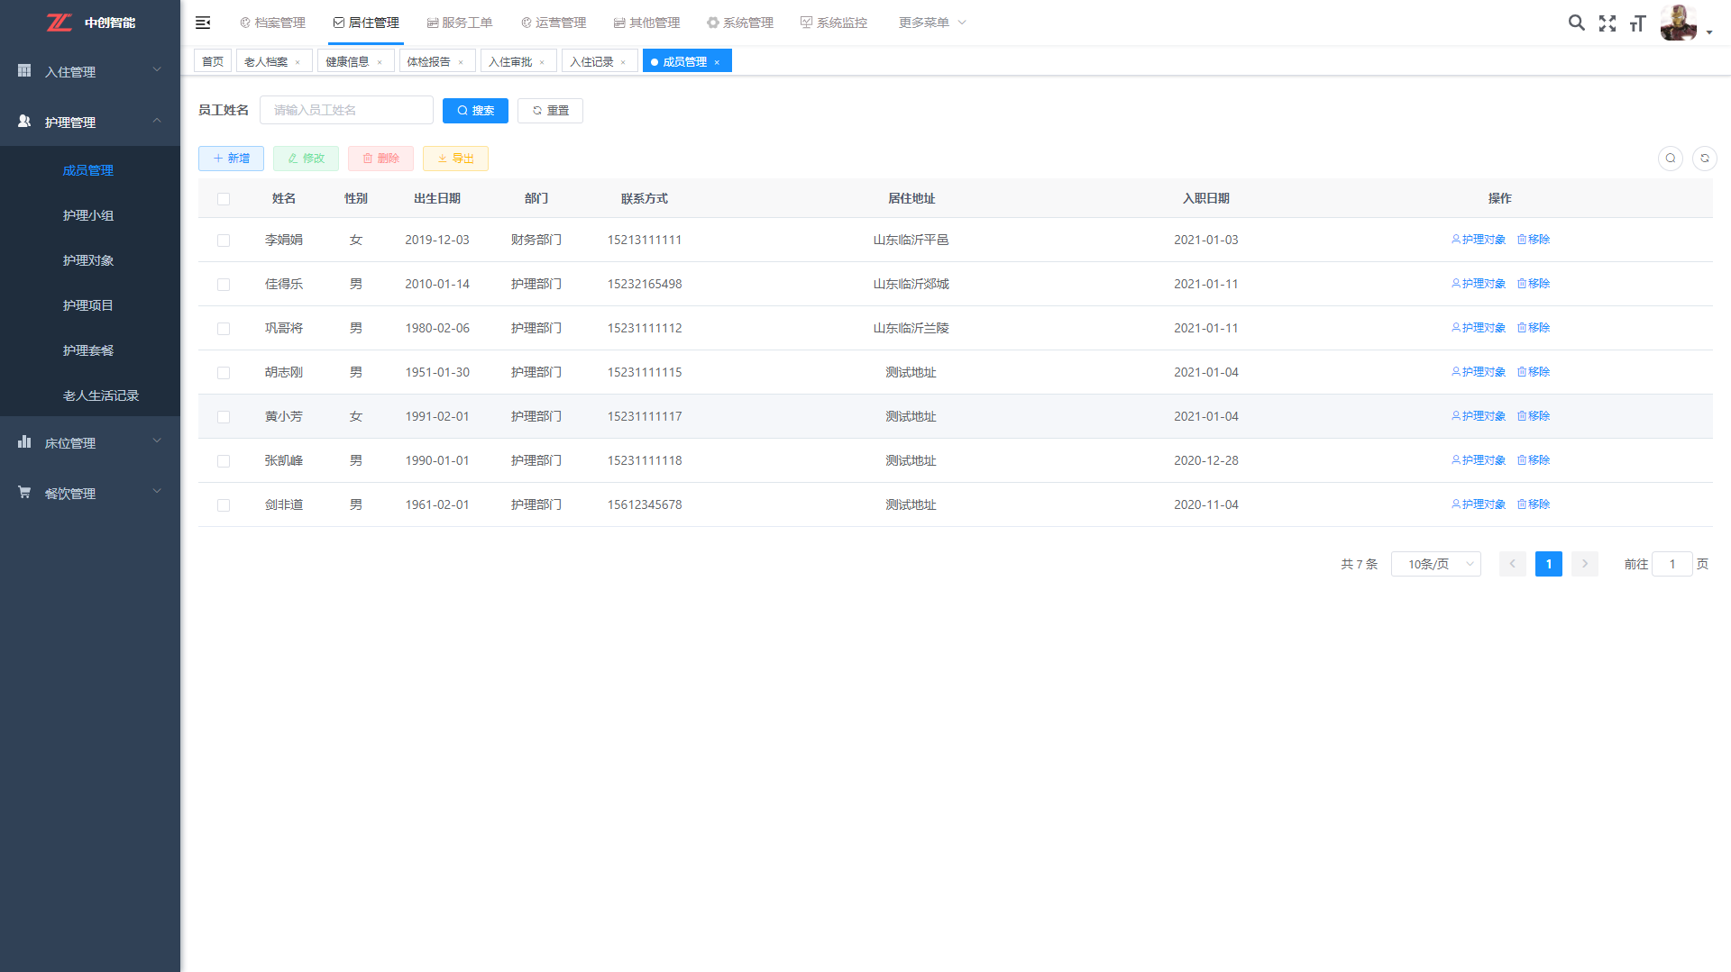The image size is (1731, 972).
Task: Expand the 床位管理 sidebar menu
Action: pyautogui.click(x=90, y=443)
